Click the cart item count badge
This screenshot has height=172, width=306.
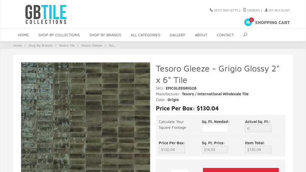point(251,20)
